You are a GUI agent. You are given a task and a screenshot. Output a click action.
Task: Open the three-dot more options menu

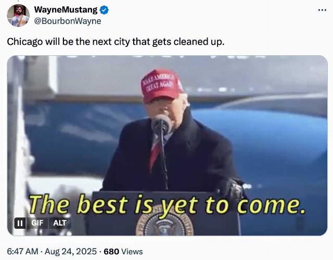(322, 10)
